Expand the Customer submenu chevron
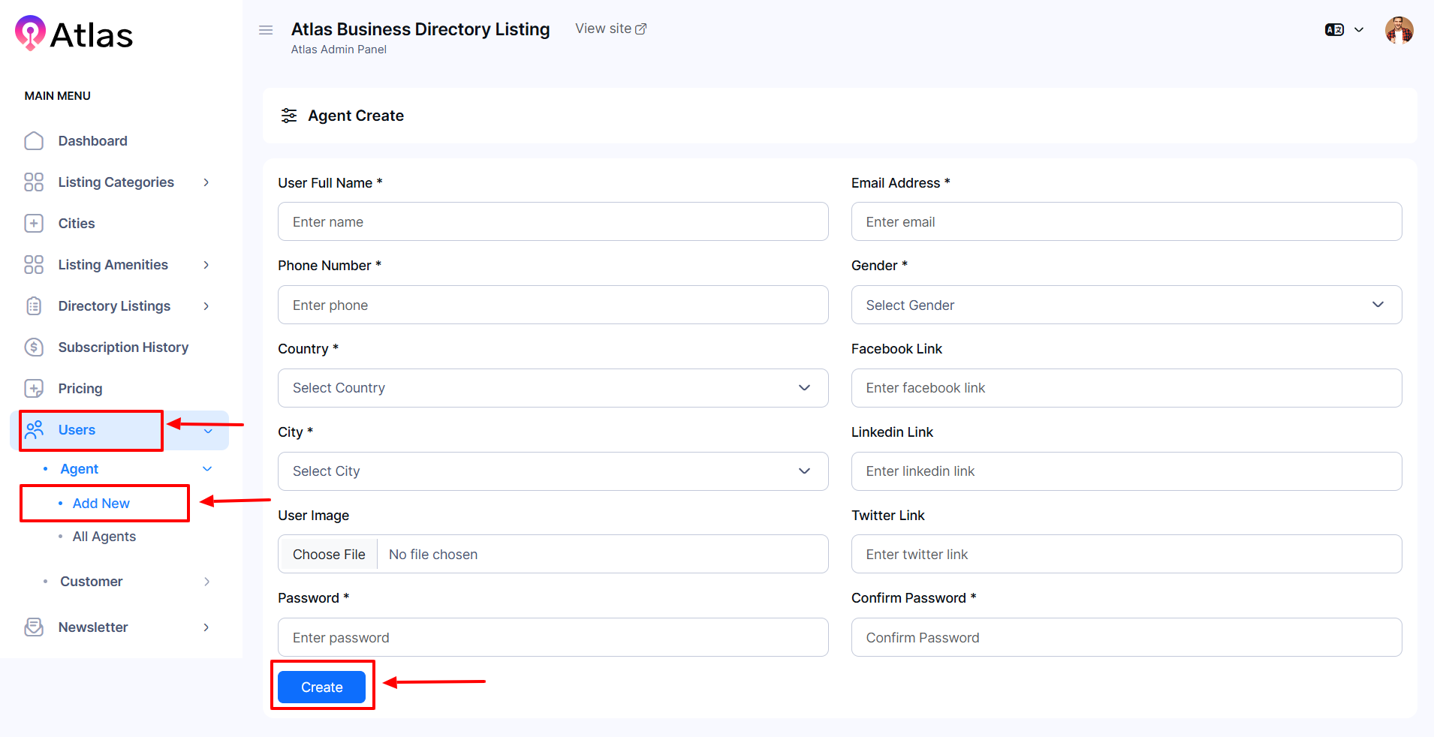The height and width of the screenshot is (737, 1434). [x=206, y=582]
